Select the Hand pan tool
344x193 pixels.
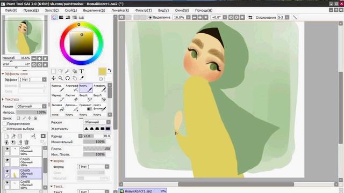[x=74, y=78]
